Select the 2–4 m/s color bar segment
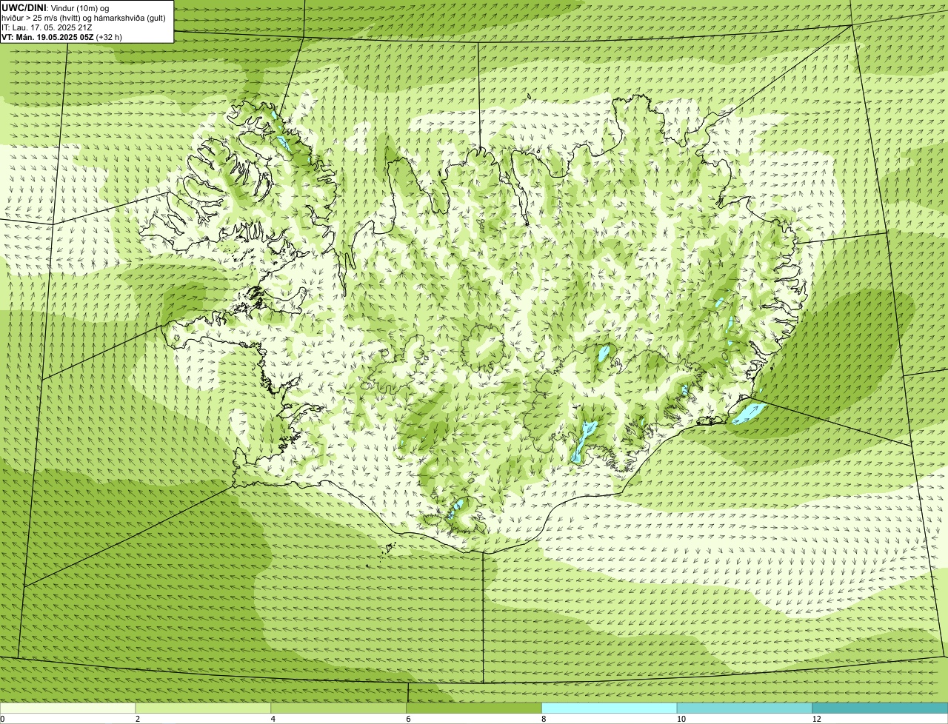Viewport: 948px width, 724px height. (x=204, y=708)
